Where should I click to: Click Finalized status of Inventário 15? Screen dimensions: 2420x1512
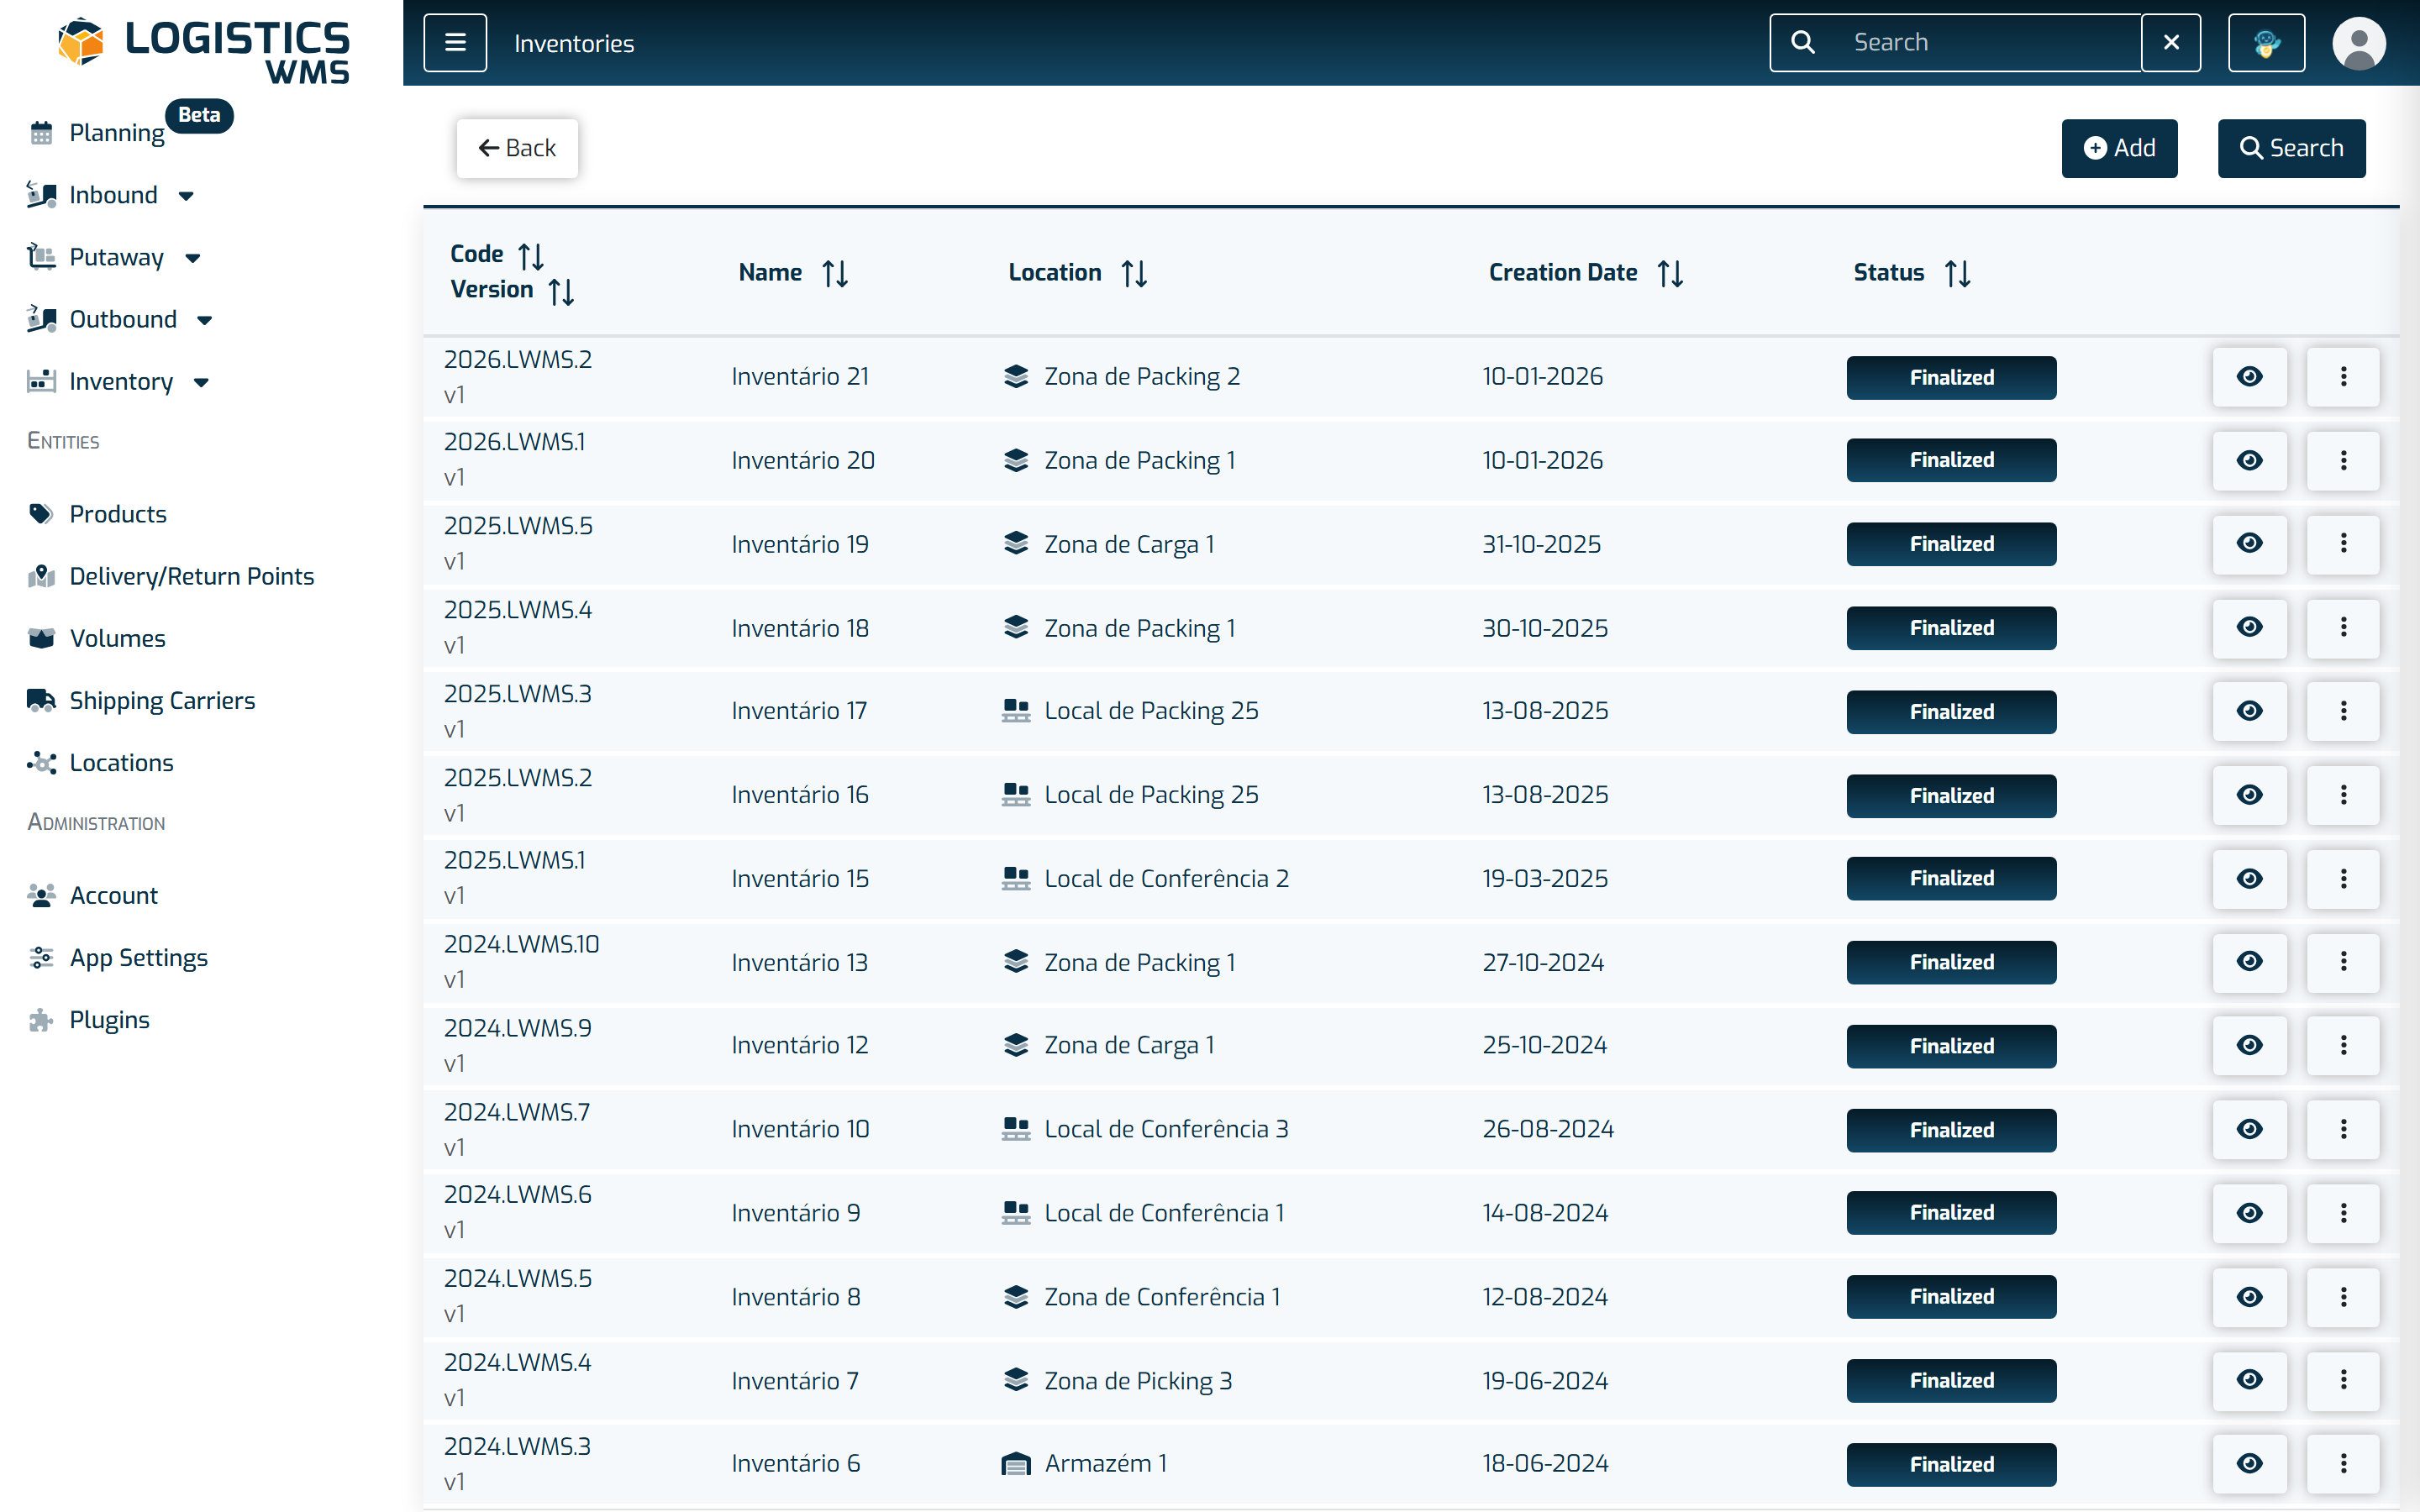1951,879
